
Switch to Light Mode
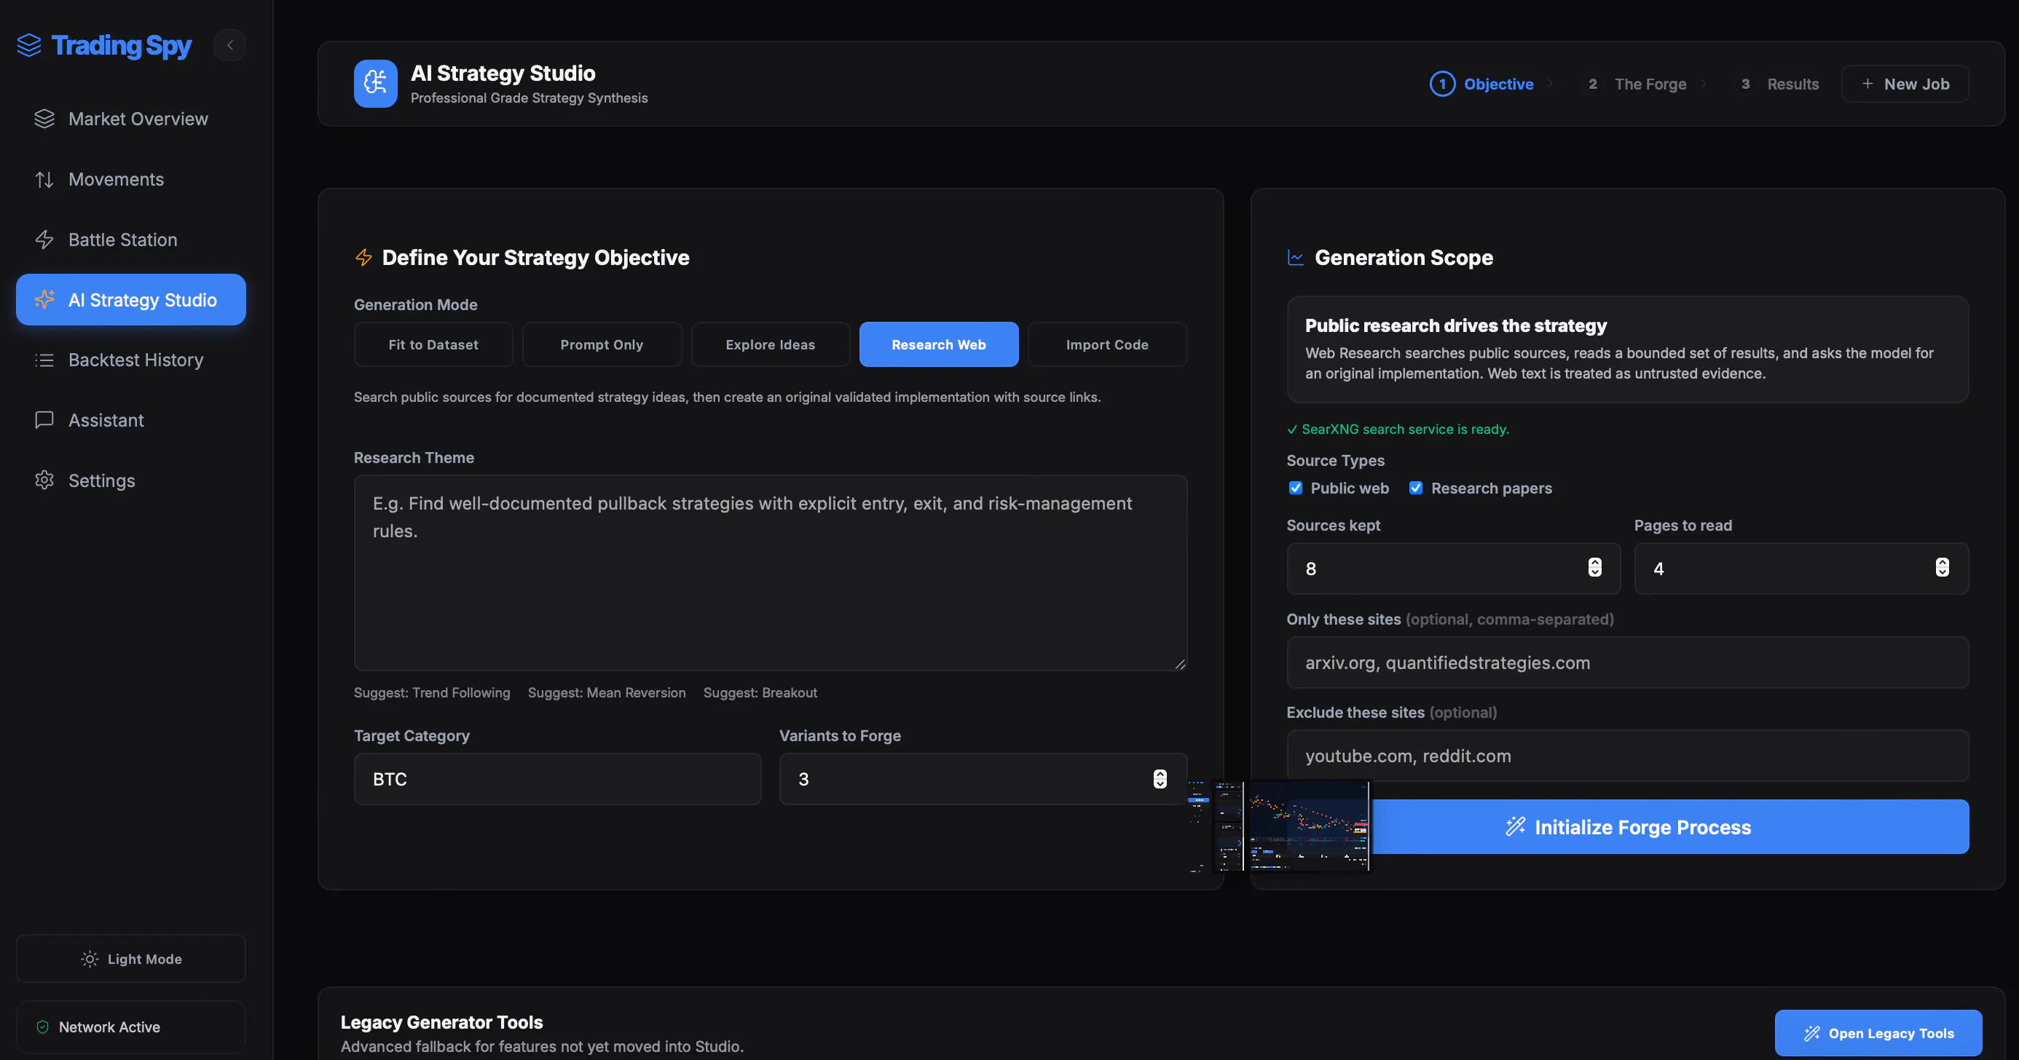coord(131,958)
